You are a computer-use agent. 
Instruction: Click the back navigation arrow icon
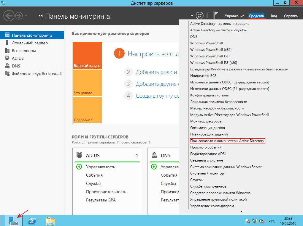pyautogui.click(x=9, y=16)
